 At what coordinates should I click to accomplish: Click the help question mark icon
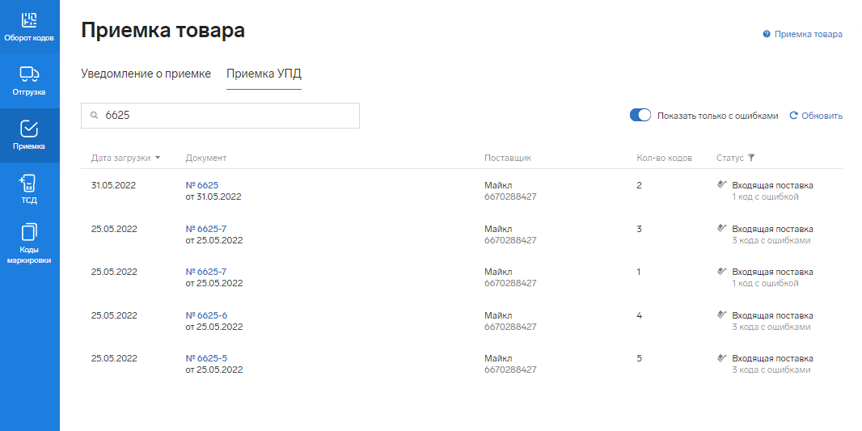[x=766, y=34]
